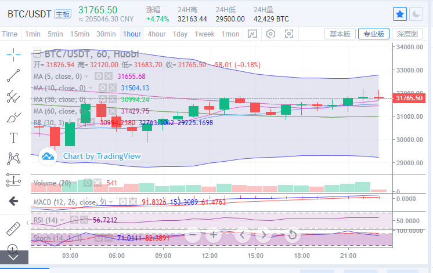Click the BTC/USDT pair title
Viewport: 433px width, 273px height.
(29, 14)
